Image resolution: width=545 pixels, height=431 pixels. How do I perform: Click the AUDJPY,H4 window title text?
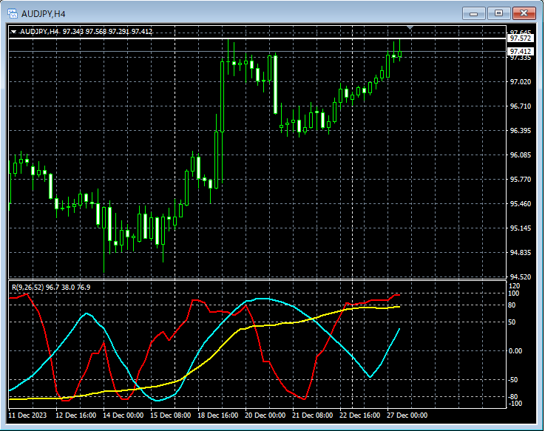click(44, 14)
